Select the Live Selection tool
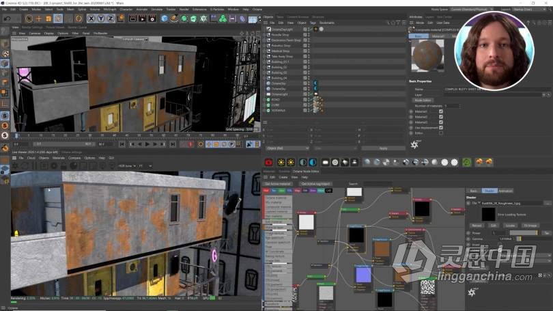The width and height of the screenshot is (553, 311). (29, 18)
